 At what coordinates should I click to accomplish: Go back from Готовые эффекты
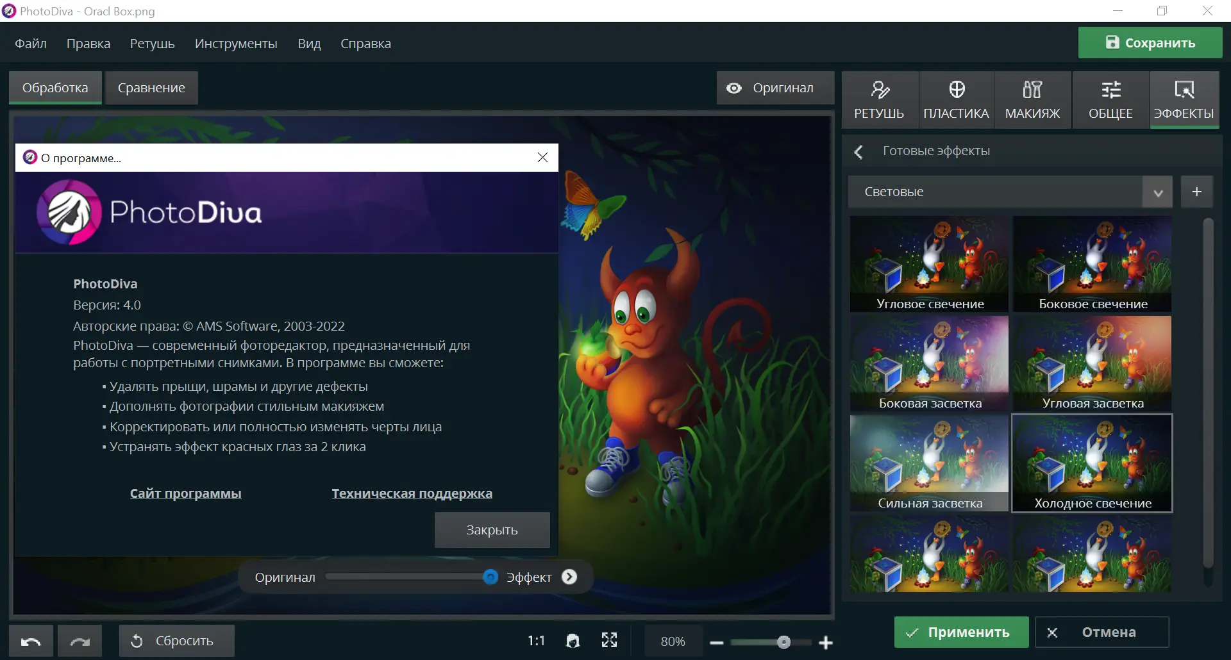pos(858,152)
